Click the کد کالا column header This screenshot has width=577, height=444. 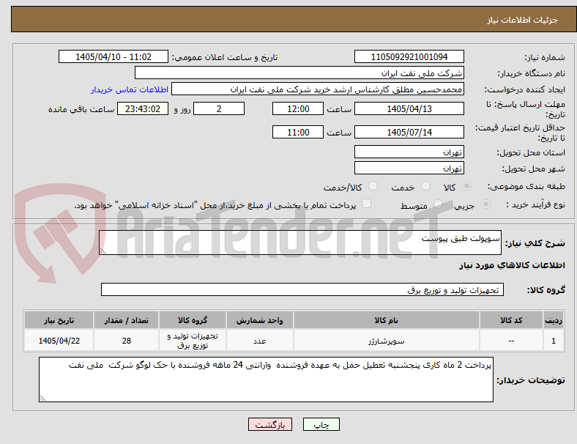[x=511, y=320]
